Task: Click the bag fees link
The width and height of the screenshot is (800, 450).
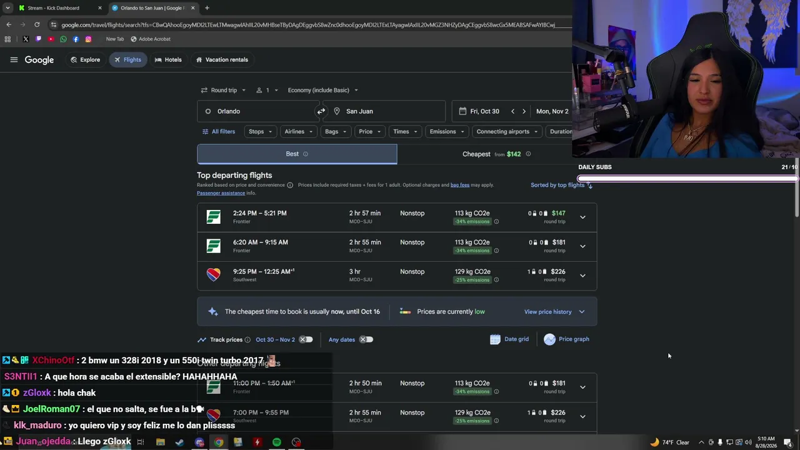Action: coord(460,185)
